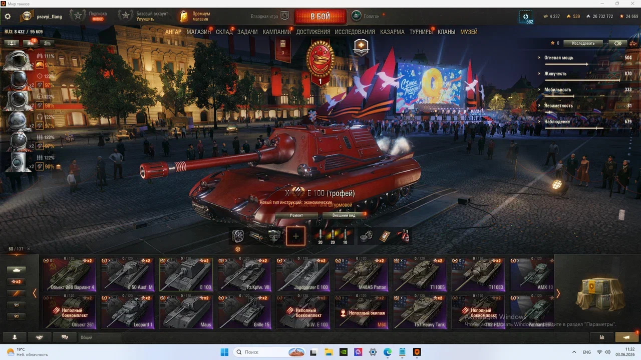Toggle the tank icon carousel filter
This screenshot has height=360, width=641.
point(17,270)
